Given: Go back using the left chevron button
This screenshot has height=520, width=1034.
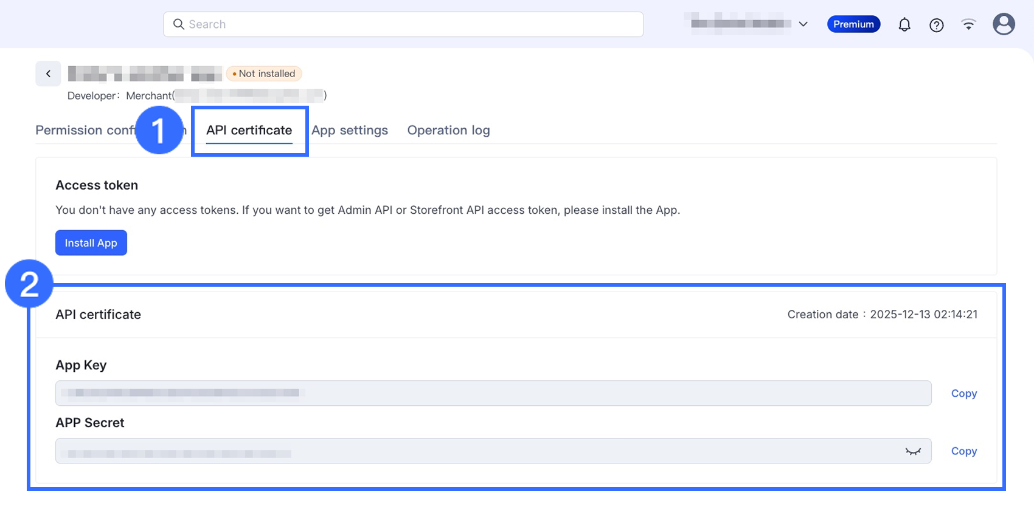Looking at the screenshot, I should pos(48,74).
